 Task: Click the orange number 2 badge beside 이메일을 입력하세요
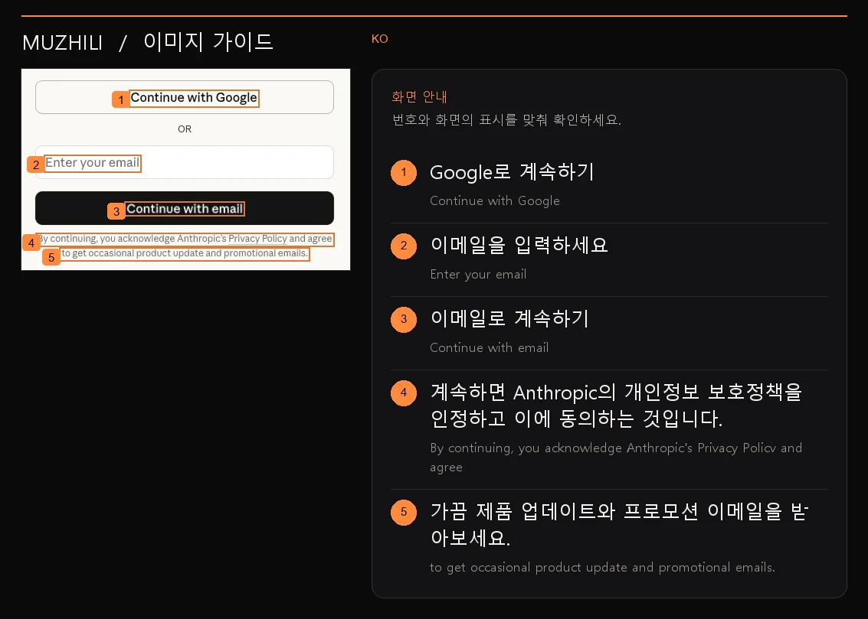[404, 246]
